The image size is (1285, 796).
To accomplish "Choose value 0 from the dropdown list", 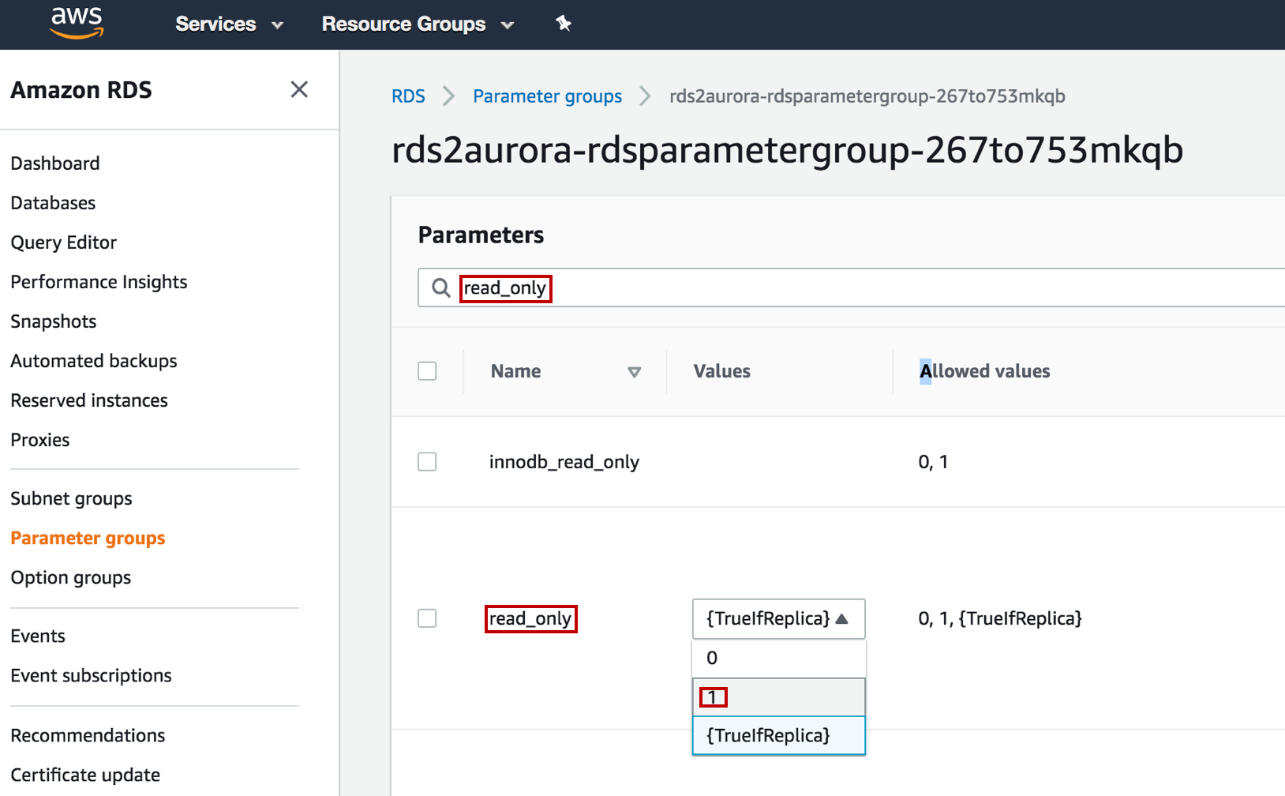I will point(778,659).
